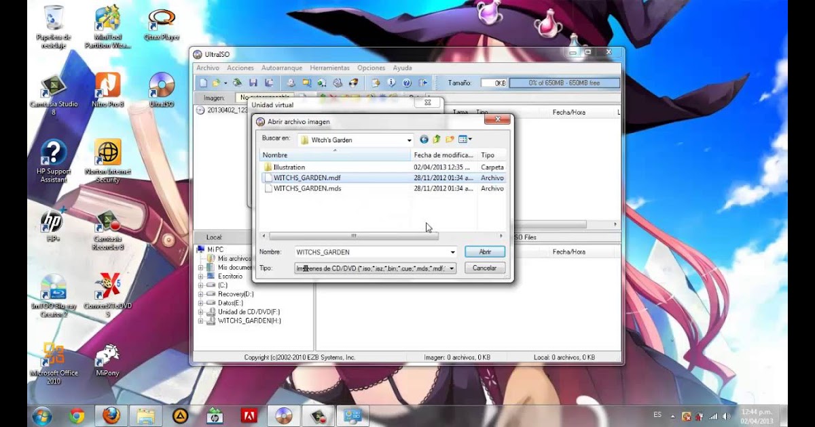Open HP Support Assistant desktop icon

click(x=53, y=161)
